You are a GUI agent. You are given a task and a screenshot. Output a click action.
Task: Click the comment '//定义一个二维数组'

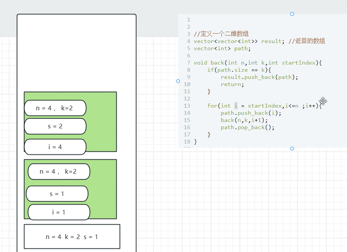pyautogui.click(x=221, y=34)
